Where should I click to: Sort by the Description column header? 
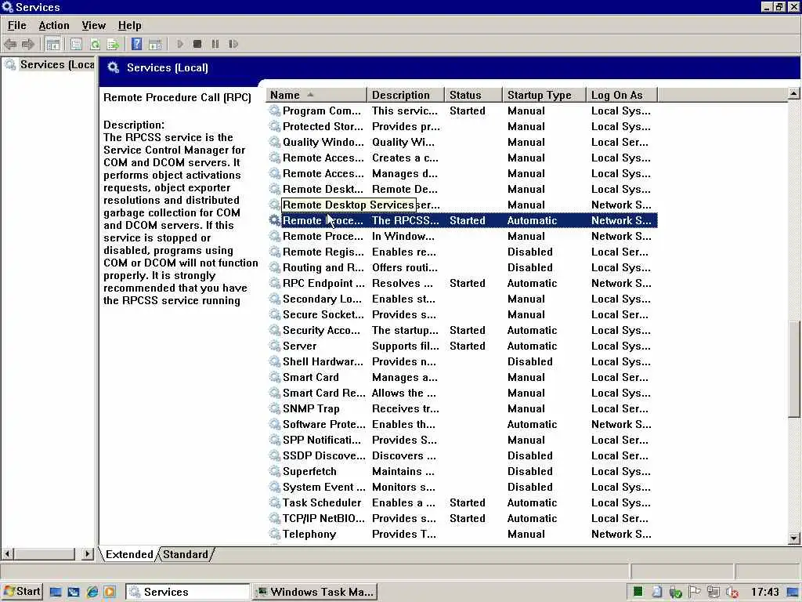point(406,95)
